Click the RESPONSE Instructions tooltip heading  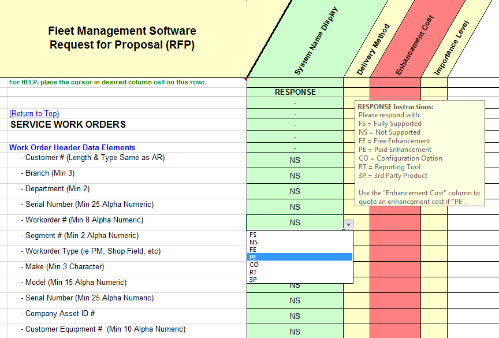click(396, 107)
